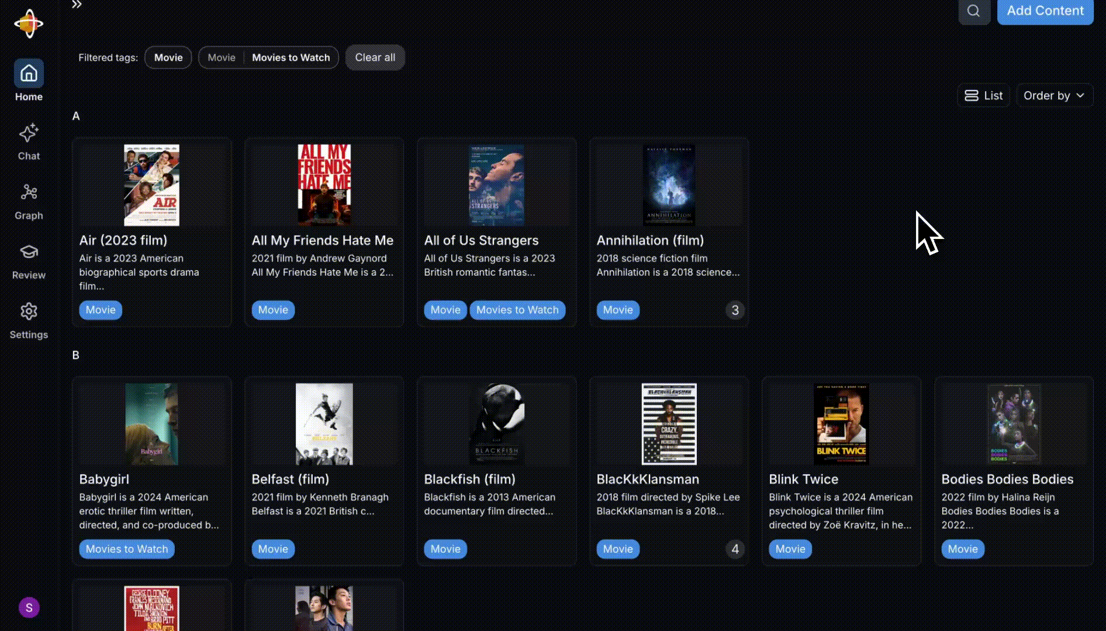Click '2021 film by Kenneth Branagh' text
This screenshot has width=1106, height=631.
click(320, 497)
